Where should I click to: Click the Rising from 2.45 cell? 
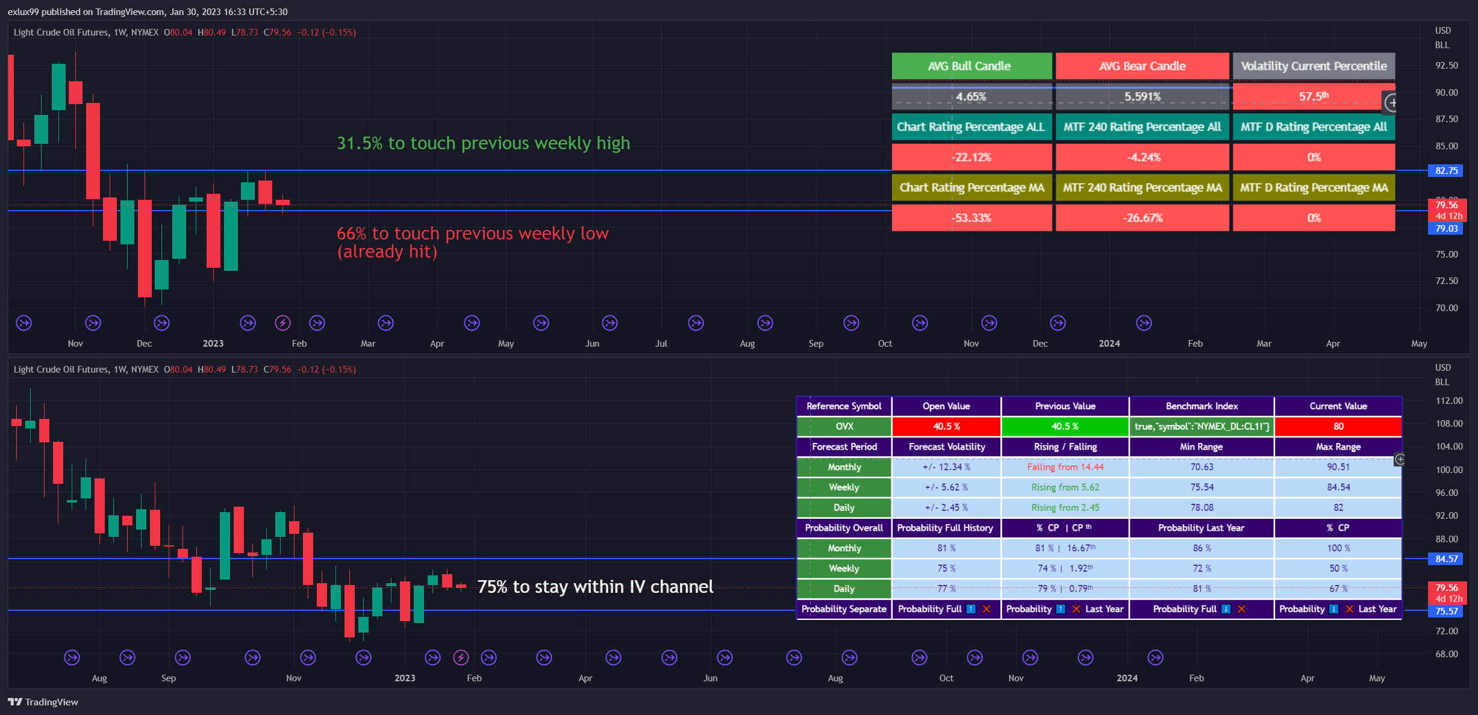1065,507
